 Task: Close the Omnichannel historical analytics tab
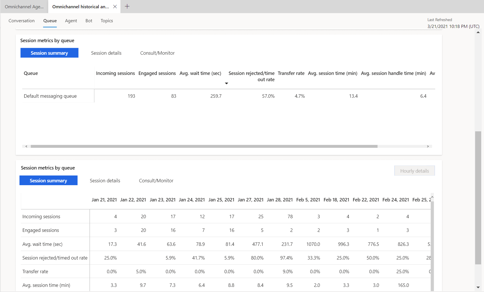(115, 7)
